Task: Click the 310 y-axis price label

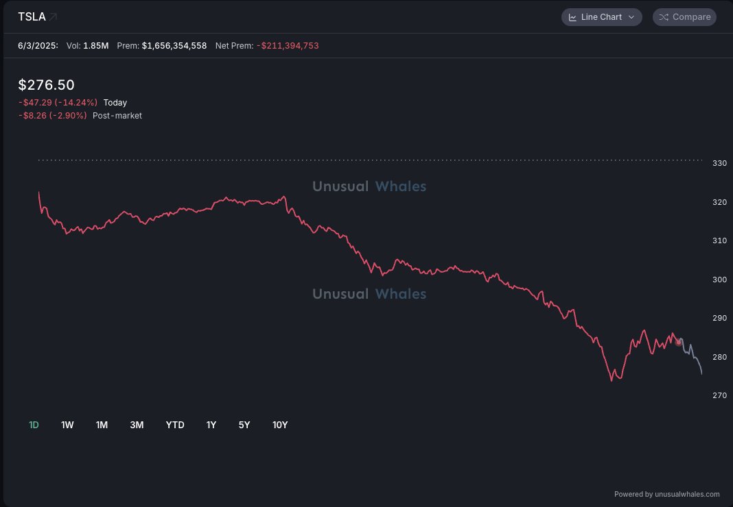Action: click(719, 240)
